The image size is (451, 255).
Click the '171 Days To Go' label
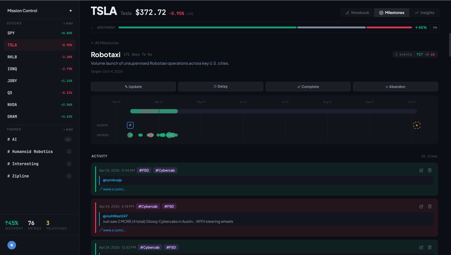(x=138, y=54)
